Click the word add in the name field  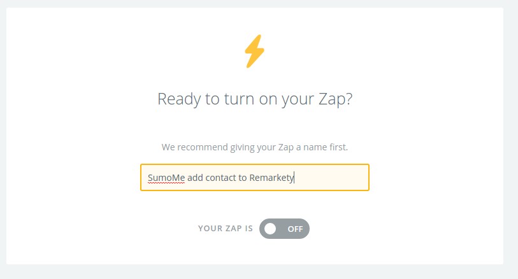coord(195,178)
